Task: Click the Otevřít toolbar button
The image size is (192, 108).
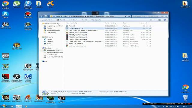Action: [x=61, y=20]
